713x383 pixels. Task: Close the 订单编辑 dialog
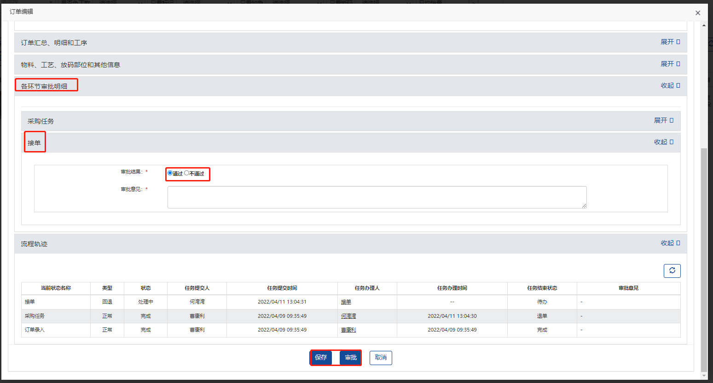pos(697,13)
